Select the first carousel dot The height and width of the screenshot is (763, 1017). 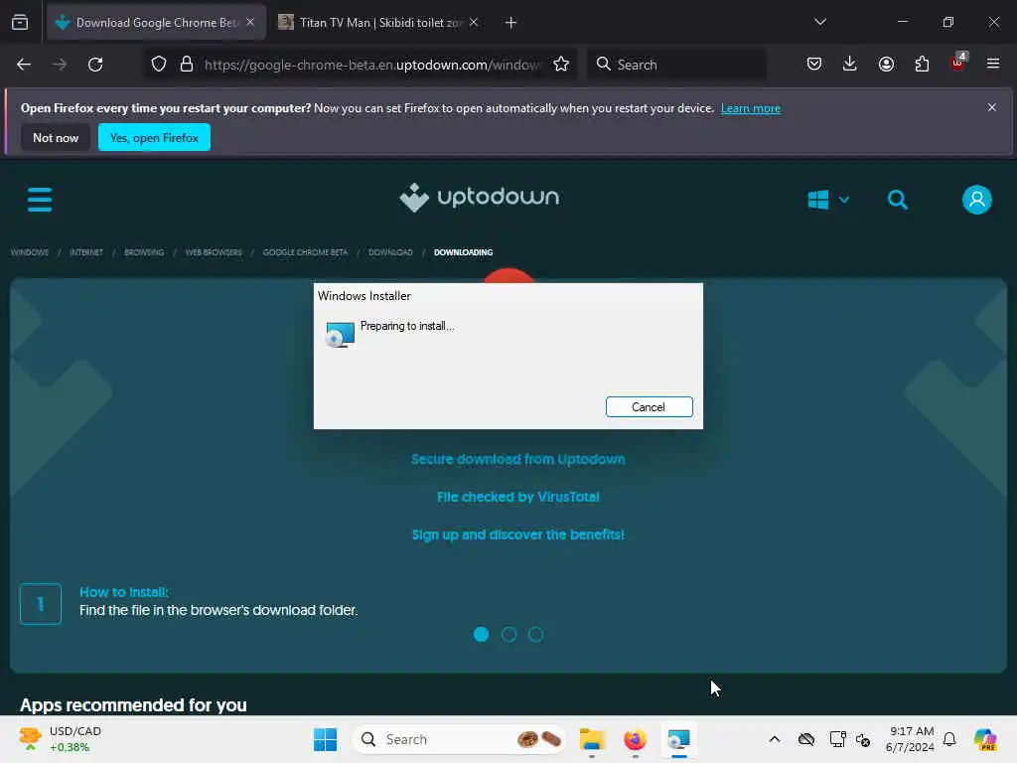[x=482, y=634]
